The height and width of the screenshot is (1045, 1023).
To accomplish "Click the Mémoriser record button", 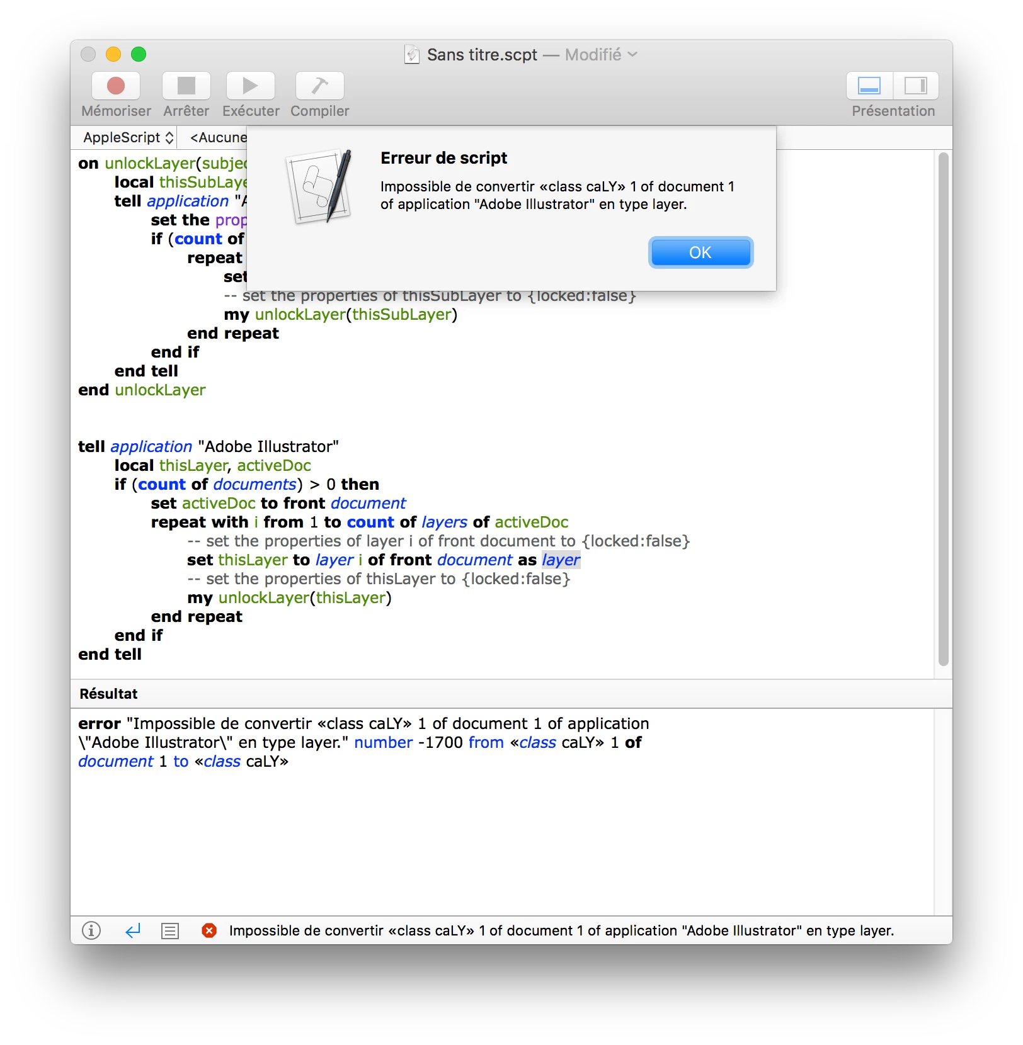I will [x=116, y=86].
